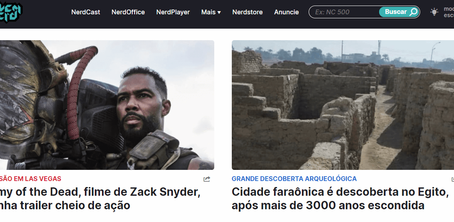Click the Jovem Nerd logo in header
Image resolution: width=454 pixels, height=222 pixels.
coord(10,12)
